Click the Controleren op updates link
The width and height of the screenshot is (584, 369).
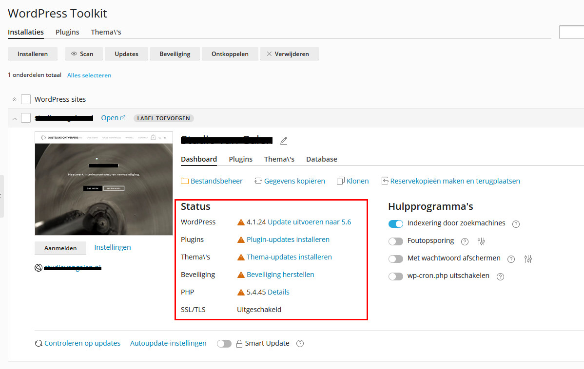point(82,343)
